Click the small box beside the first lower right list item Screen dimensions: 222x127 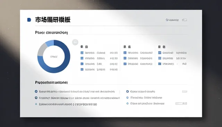click(185, 91)
